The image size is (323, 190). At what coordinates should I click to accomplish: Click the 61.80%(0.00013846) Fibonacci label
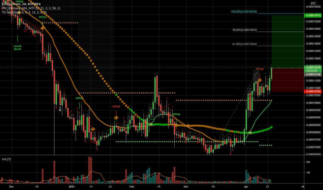(245, 44)
